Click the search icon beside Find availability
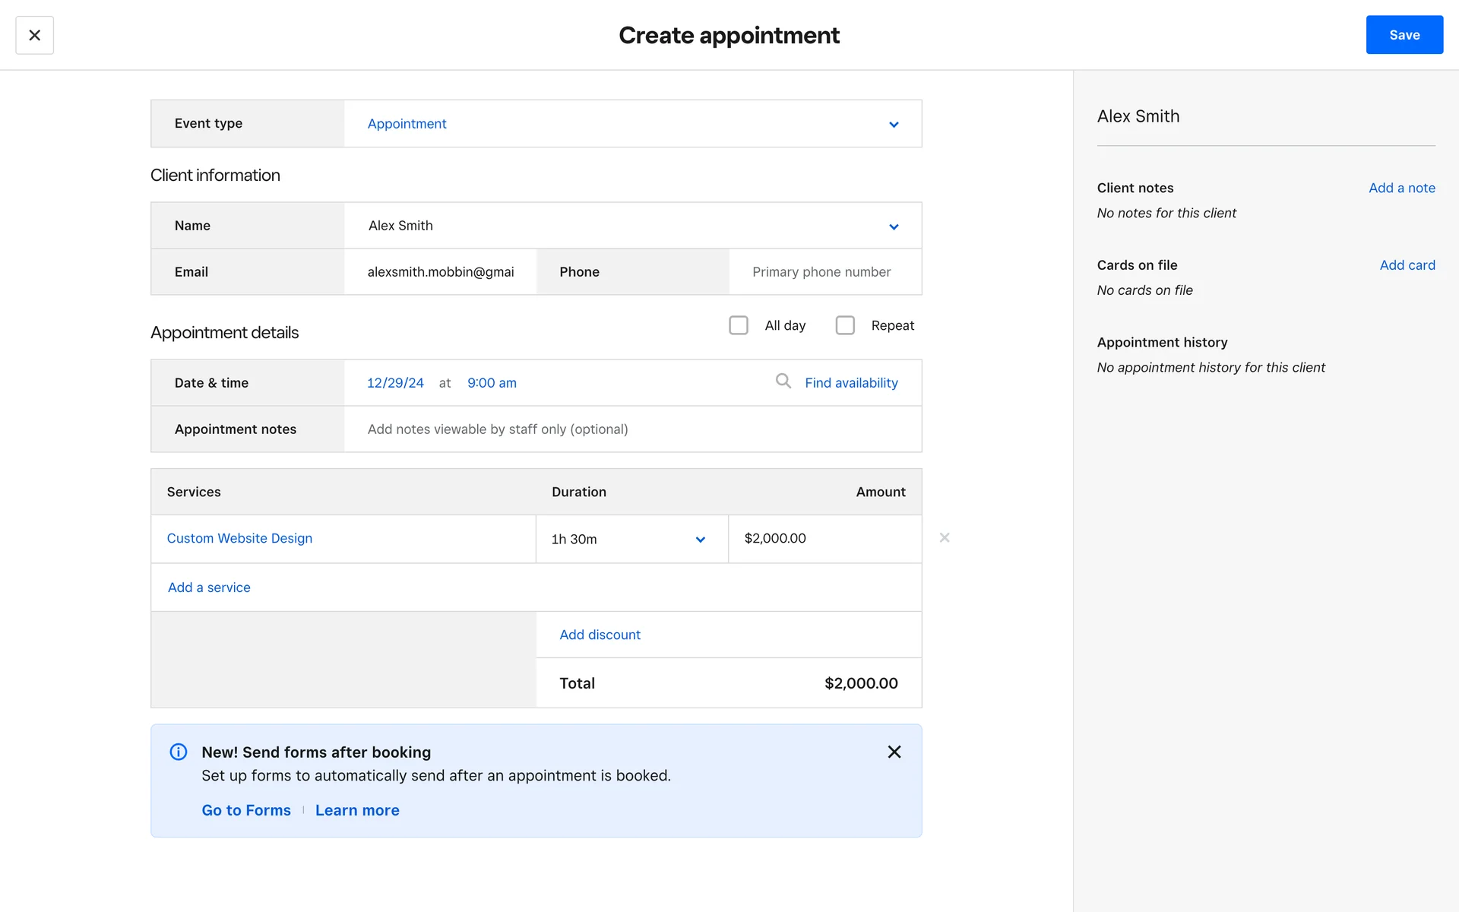This screenshot has height=912, width=1459. 783,381
